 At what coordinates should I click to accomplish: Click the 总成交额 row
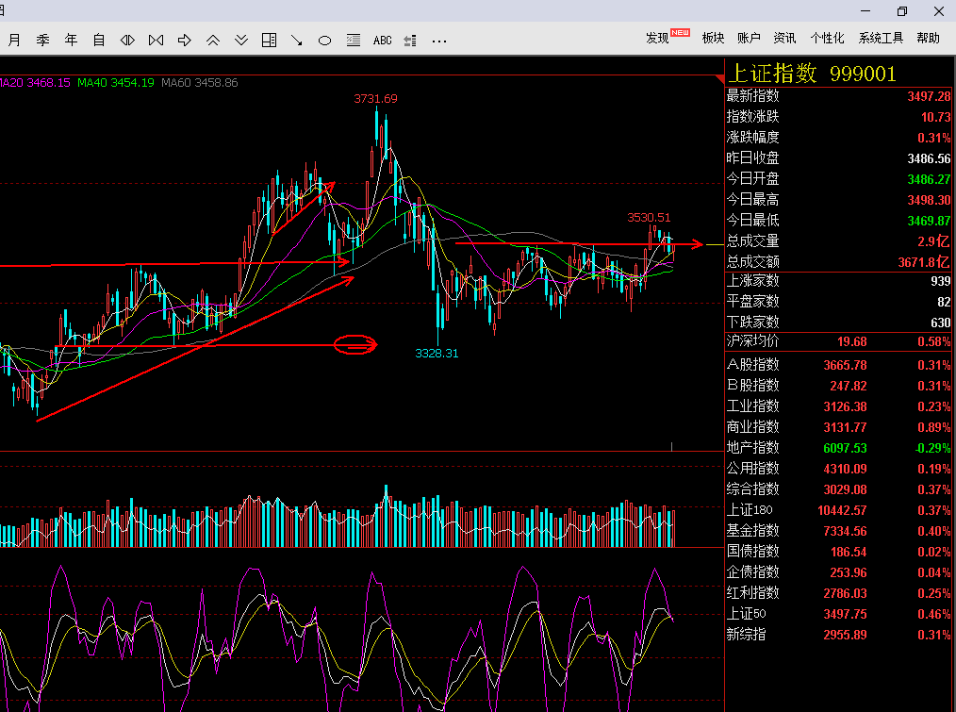tap(838, 262)
